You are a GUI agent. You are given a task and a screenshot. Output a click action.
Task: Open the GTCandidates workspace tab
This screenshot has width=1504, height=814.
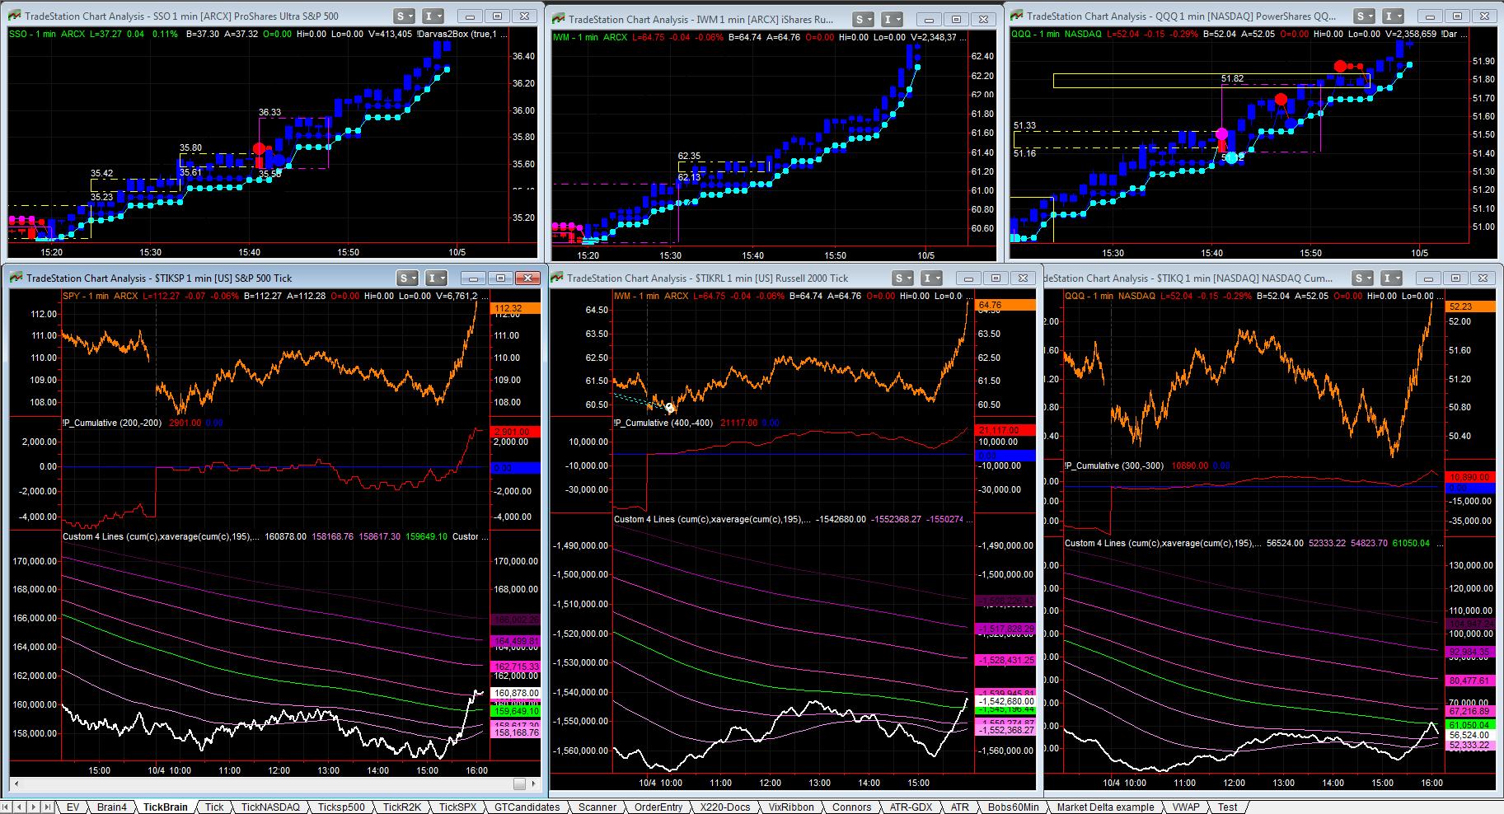point(527,807)
